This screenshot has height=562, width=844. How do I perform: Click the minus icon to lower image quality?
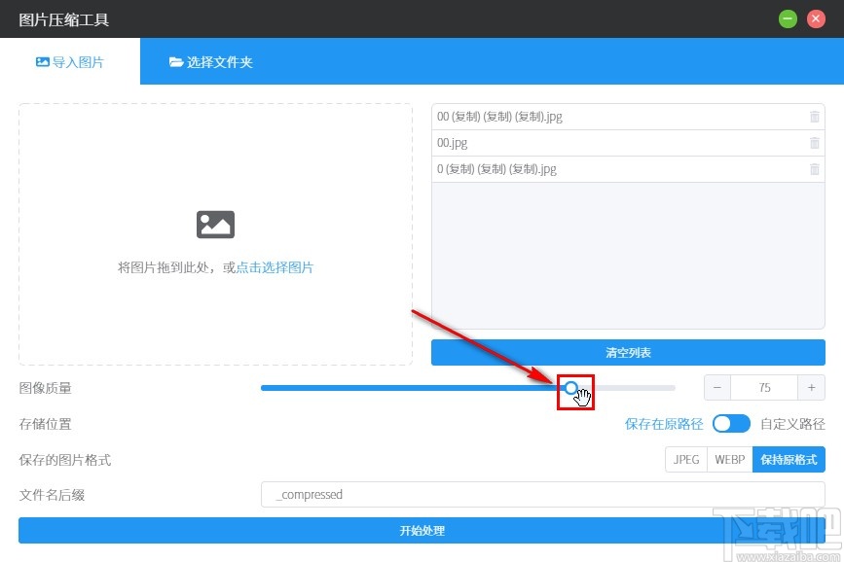pos(716,387)
